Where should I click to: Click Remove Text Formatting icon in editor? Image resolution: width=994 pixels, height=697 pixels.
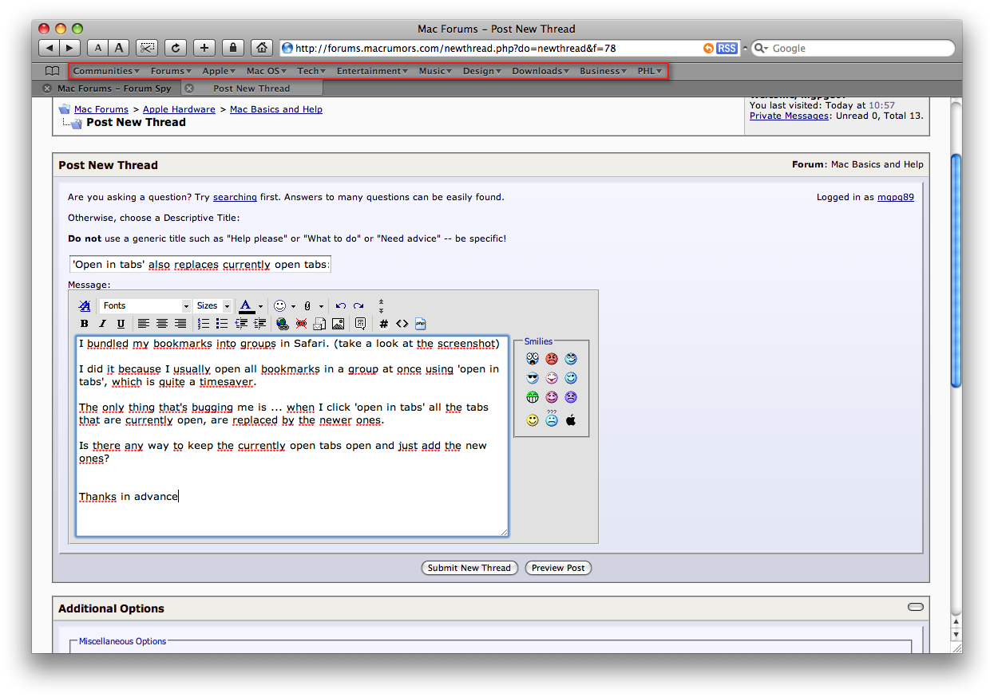coord(85,305)
